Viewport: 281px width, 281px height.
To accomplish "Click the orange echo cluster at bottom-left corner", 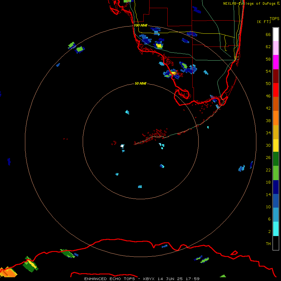I will click(x=8, y=272).
